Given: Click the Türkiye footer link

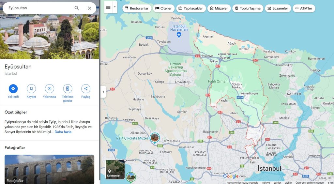Looking at the screenshot, I should (x=266, y=183).
